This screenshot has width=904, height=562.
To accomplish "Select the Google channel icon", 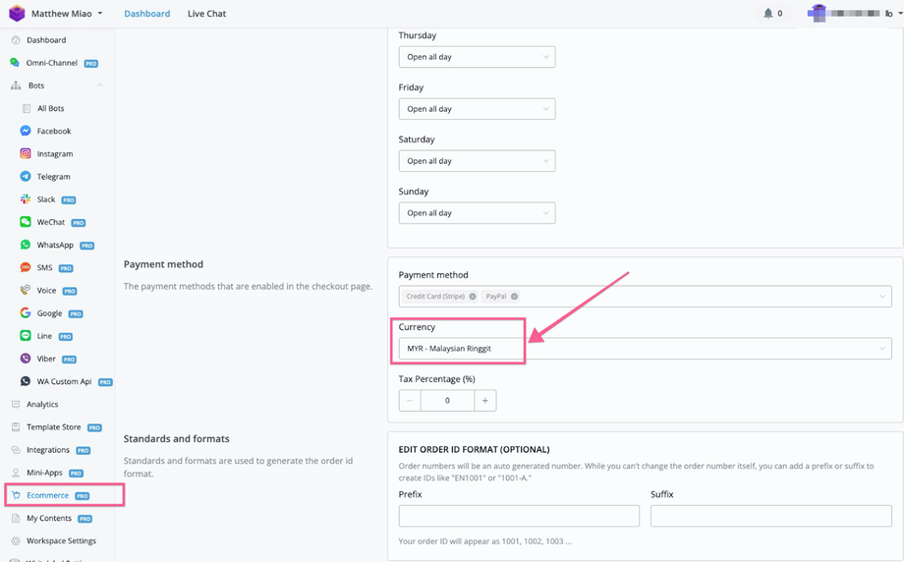I will (26, 313).
